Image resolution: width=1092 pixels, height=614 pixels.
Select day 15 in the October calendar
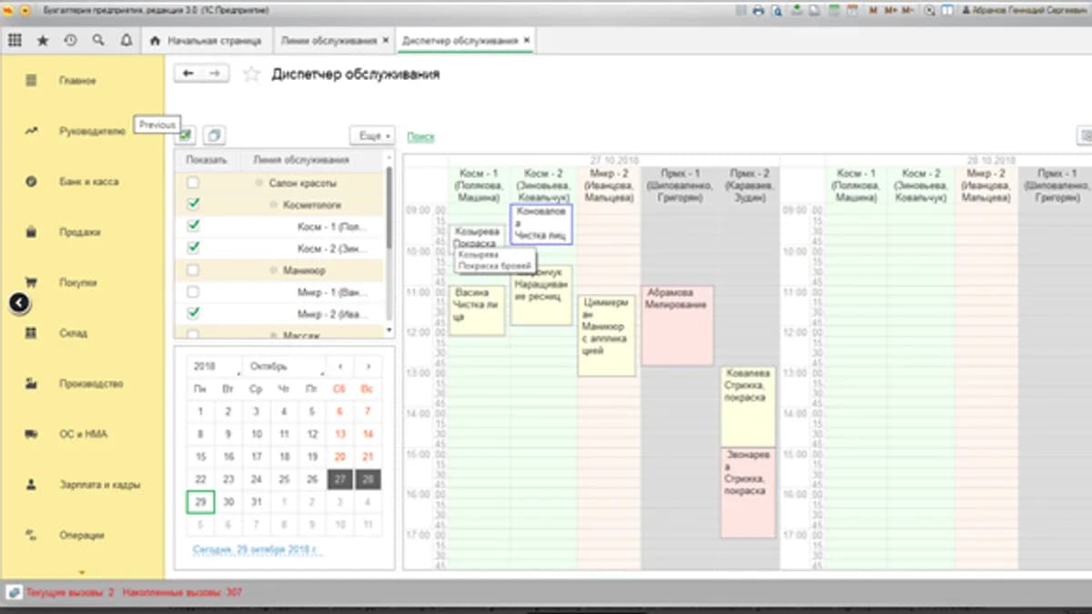coord(201,457)
